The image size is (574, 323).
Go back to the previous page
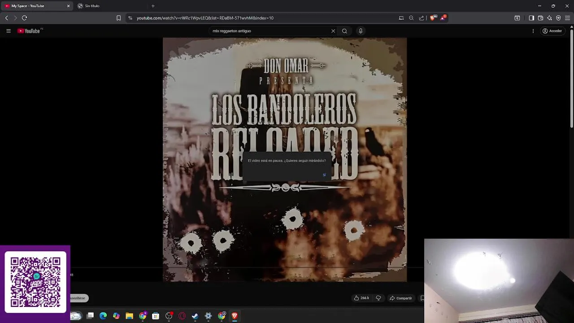point(6,18)
